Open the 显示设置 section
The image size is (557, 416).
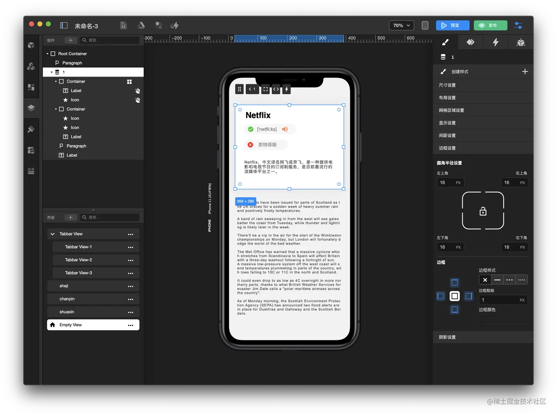[483, 123]
